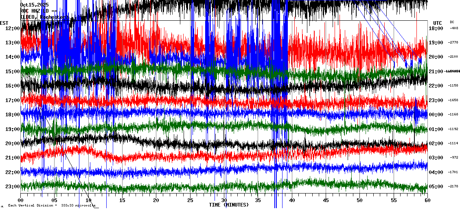460x211 pixels.
Task: Click the 23:00 EST row label
Action: pyautogui.click(x=13, y=187)
